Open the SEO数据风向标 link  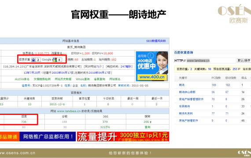(x=156, y=41)
